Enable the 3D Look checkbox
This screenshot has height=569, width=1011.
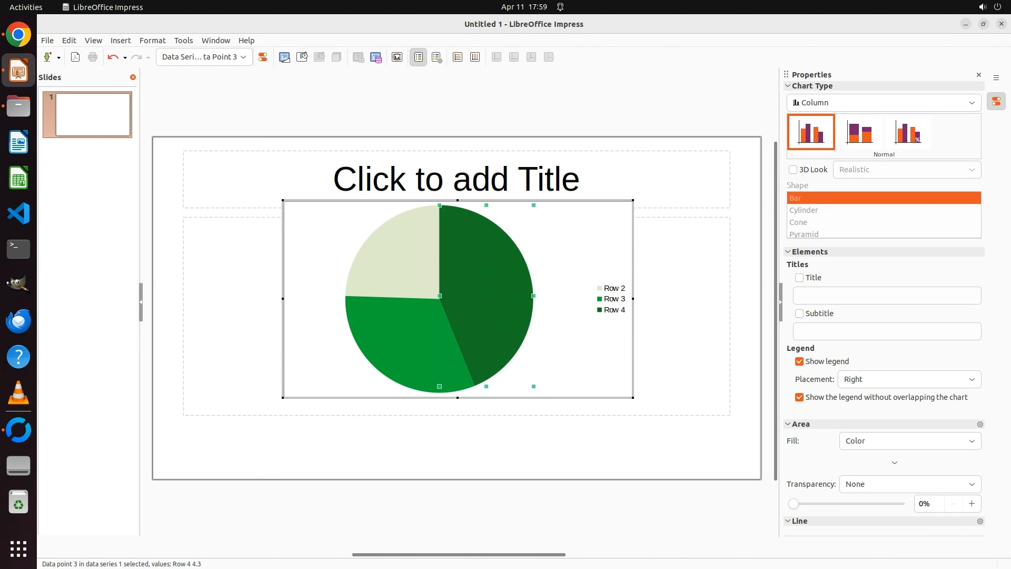click(x=793, y=170)
